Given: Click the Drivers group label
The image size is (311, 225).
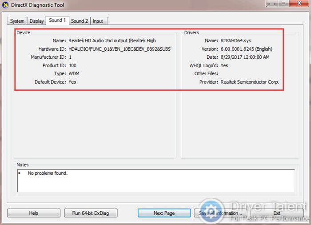Looking at the screenshot, I should (191, 32).
